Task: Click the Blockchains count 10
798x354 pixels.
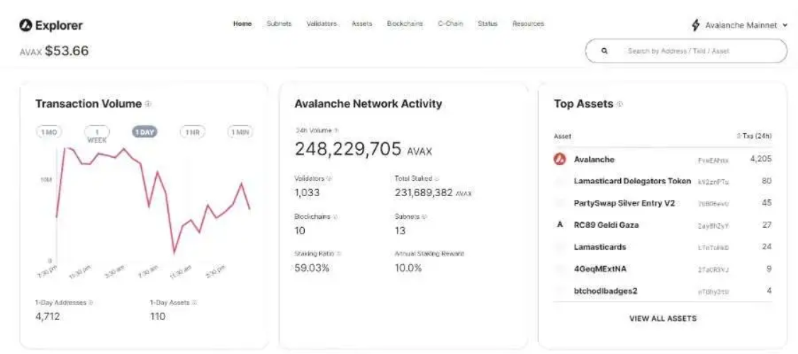Action: coord(300,230)
